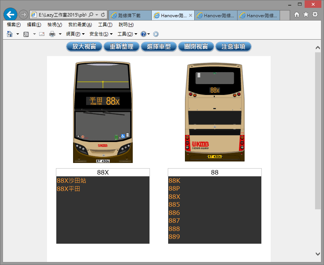The image size is (324, 265).
Task: Select 88X平田 in the list
Action: 68,189
